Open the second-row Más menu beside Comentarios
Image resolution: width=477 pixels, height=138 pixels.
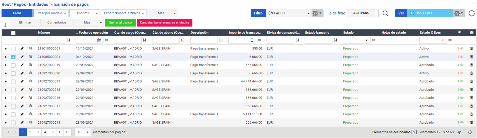(x=89, y=22)
